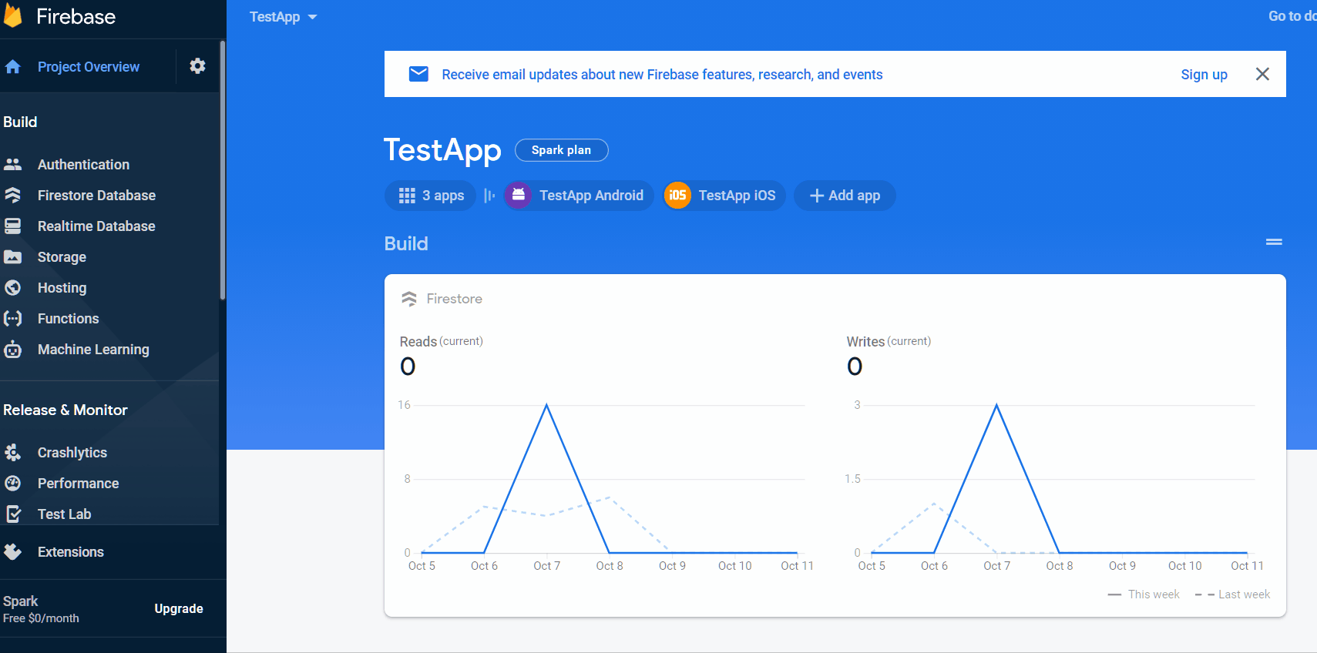Click the Extensions puzzle icon
The image size is (1317, 653).
(12, 551)
